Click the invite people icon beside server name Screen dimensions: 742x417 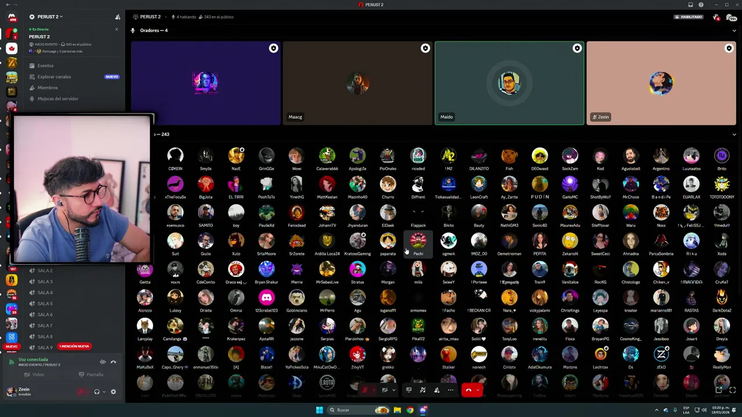[118, 17]
